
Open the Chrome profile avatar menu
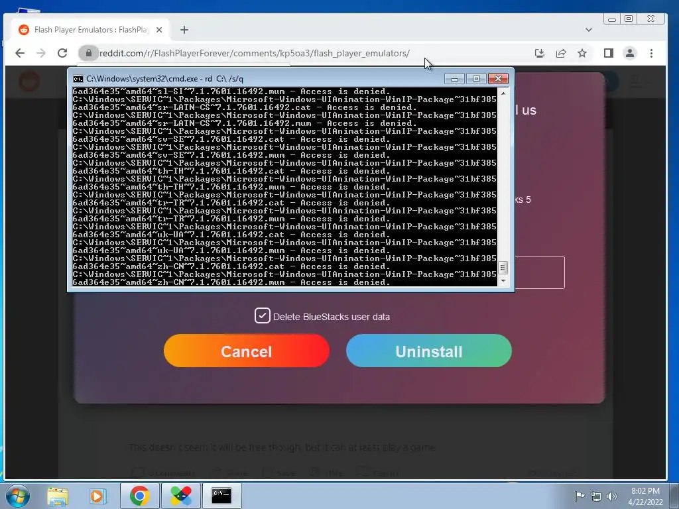click(x=630, y=53)
